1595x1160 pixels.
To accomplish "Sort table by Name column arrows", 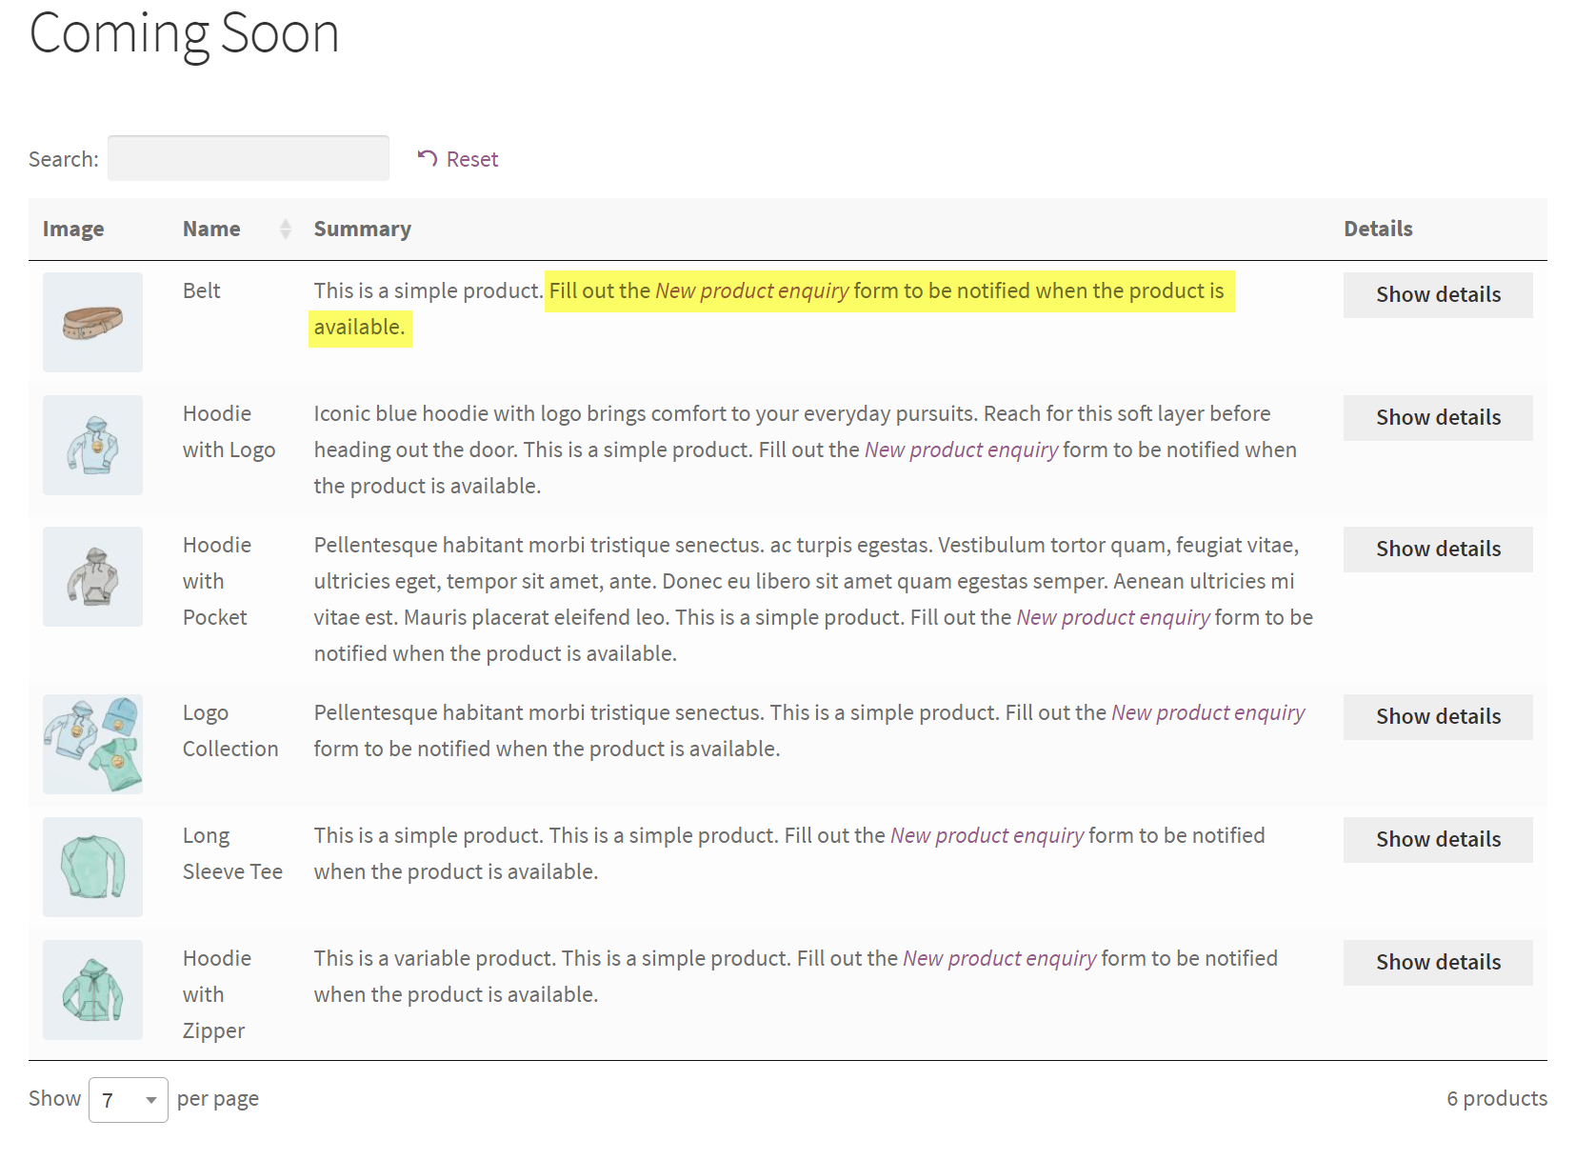I will [x=285, y=229].
